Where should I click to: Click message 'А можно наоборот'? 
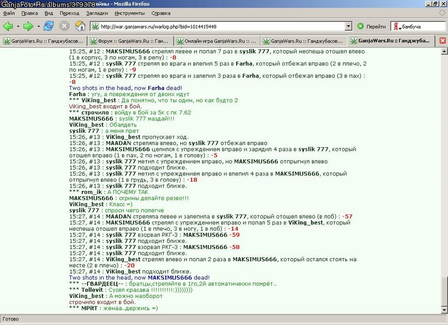pos(136,296)
